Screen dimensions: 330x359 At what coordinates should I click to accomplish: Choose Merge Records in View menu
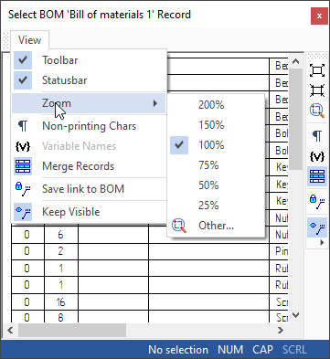click(x=89, y=166)
